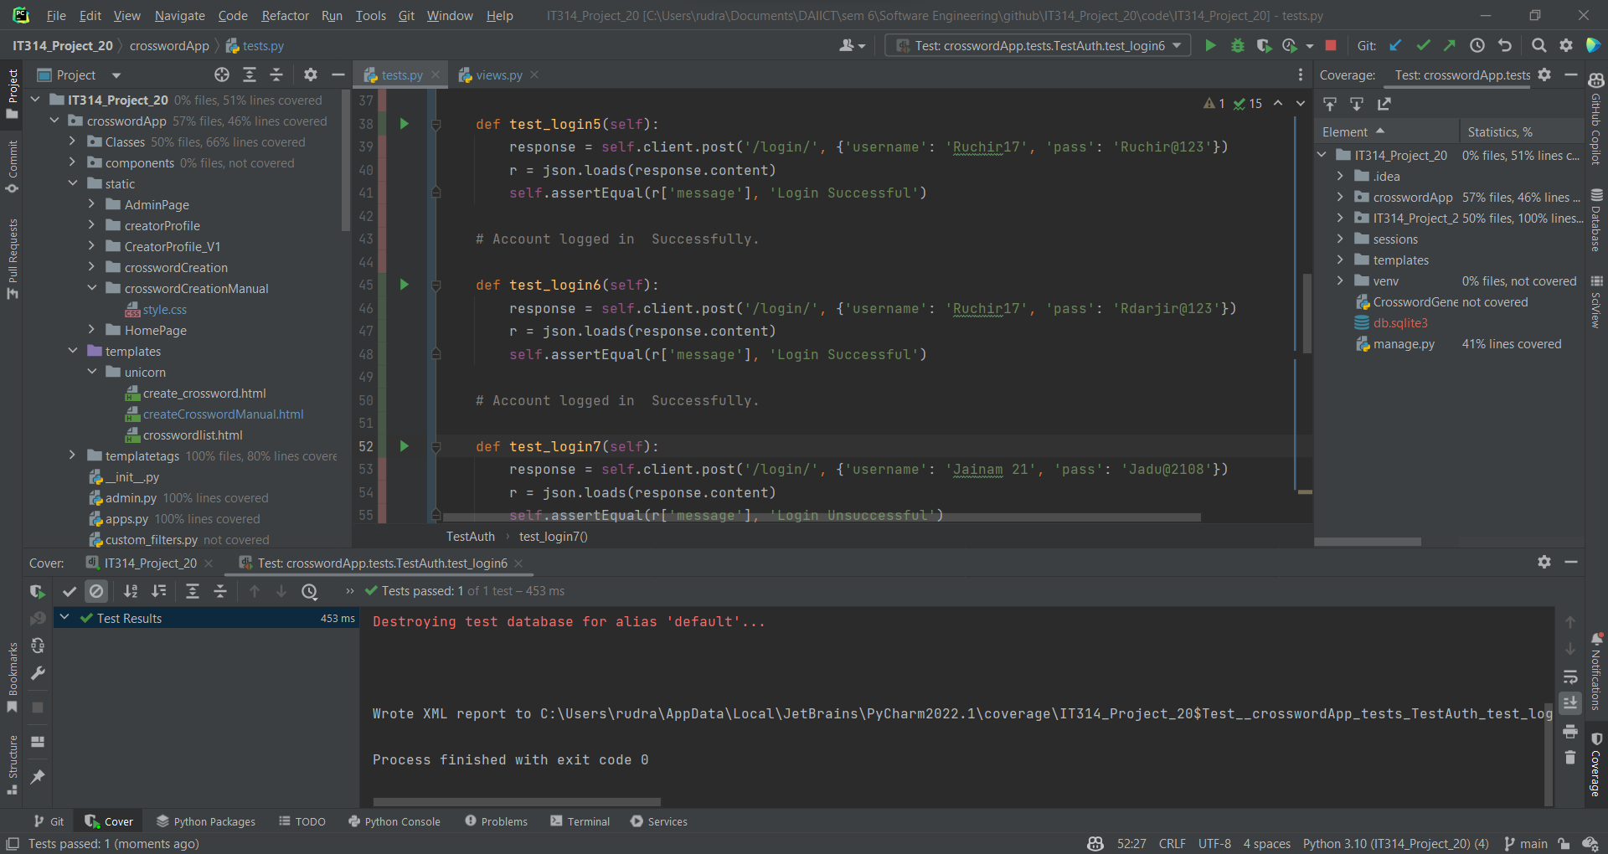Switch to views.py editor tab
Viewport: 1608px width, 854px height.
tap(499, 75)
